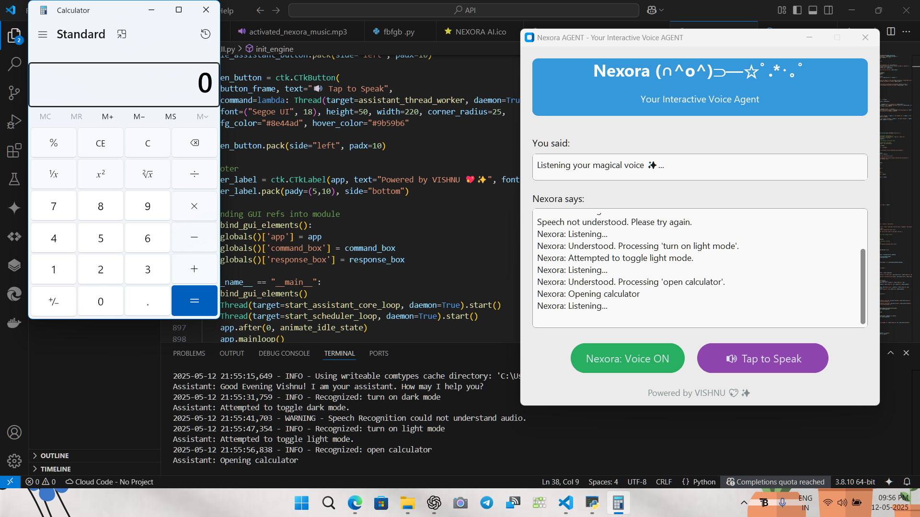This screenshot has height=517, width=920.
Task: Click the calculator equals button
Action: point(195,301)
